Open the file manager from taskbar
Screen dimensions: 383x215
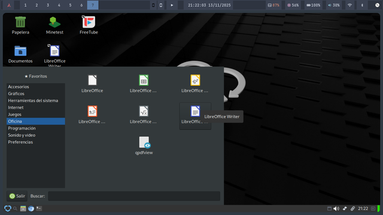pyautogui.click(x=23, y=208)
